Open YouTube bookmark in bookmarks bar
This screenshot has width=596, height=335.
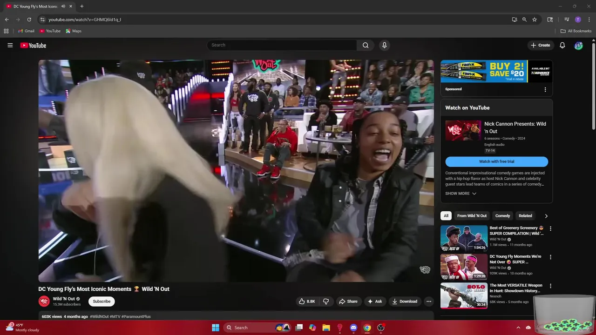(50, 31)
